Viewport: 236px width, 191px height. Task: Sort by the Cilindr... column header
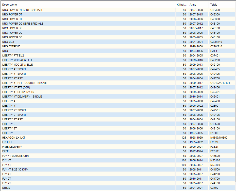point(182,5)
